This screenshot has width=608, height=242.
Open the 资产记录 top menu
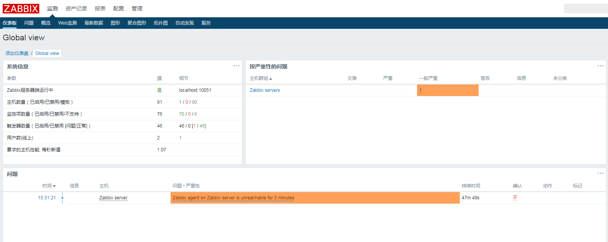click(x=76, y=8)
